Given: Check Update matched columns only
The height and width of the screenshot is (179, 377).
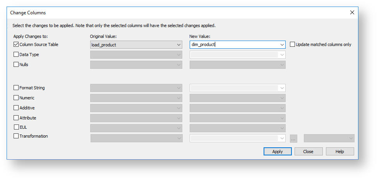Looking at the screenshot, I should [x=292, y=44].
